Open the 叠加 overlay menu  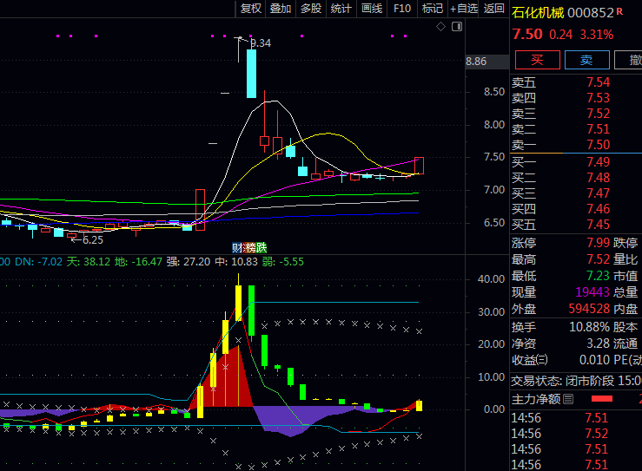pyautogui.click(x=281, y=9)
